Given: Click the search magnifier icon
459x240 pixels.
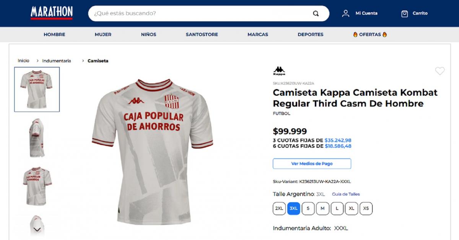Looking at the screenshot, I should coord(316,13).
